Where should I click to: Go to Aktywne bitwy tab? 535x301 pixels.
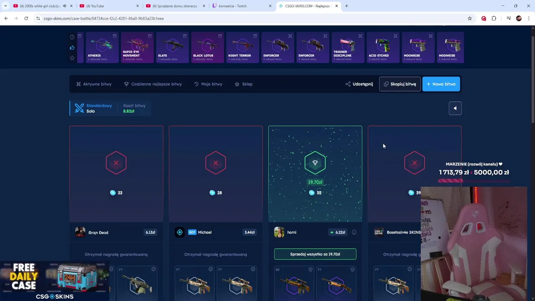click(x=94, y=84)
